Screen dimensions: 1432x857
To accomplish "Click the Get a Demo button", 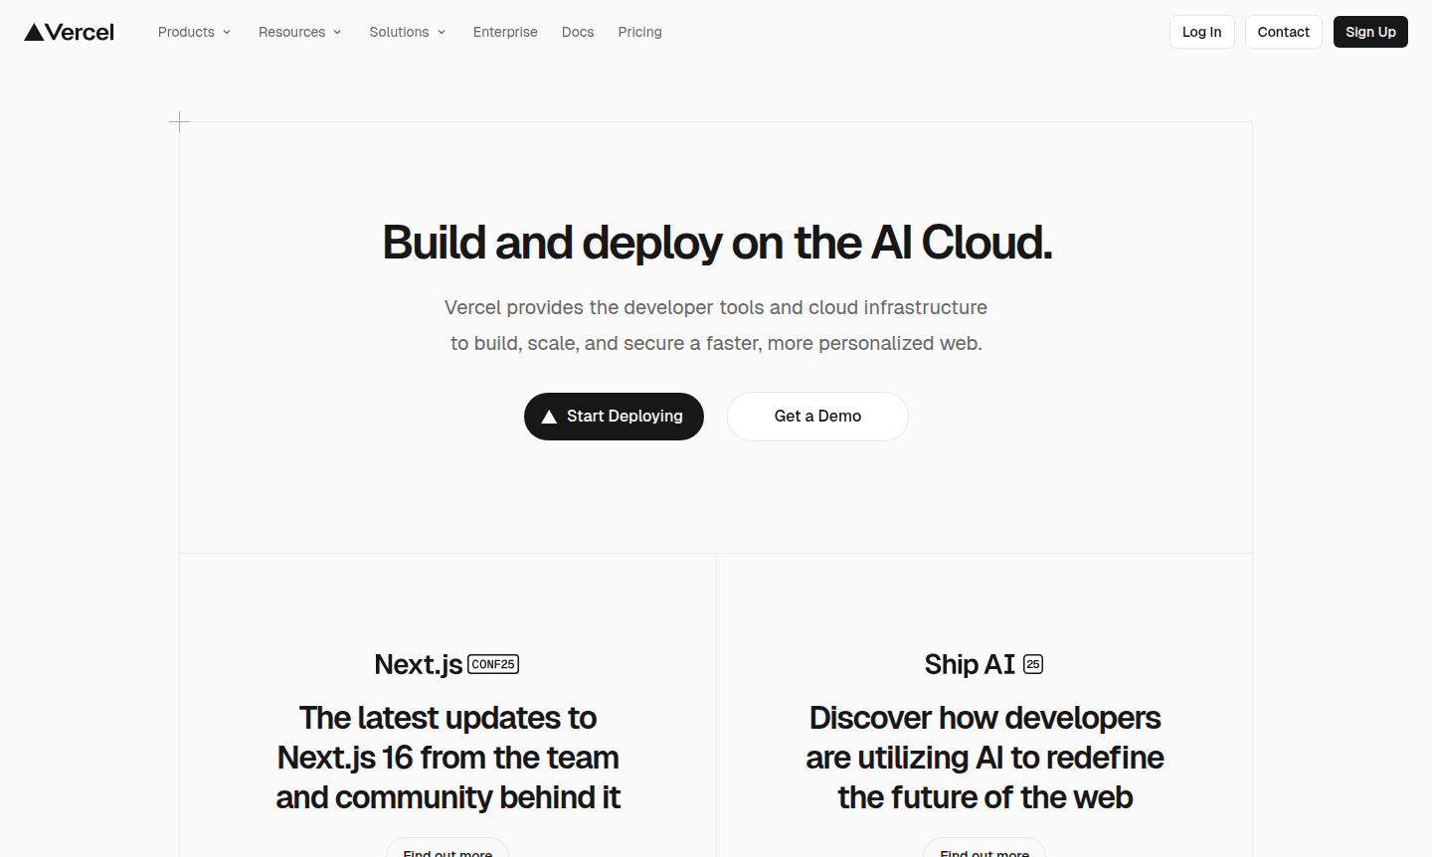I will click(x=817, y=416).
